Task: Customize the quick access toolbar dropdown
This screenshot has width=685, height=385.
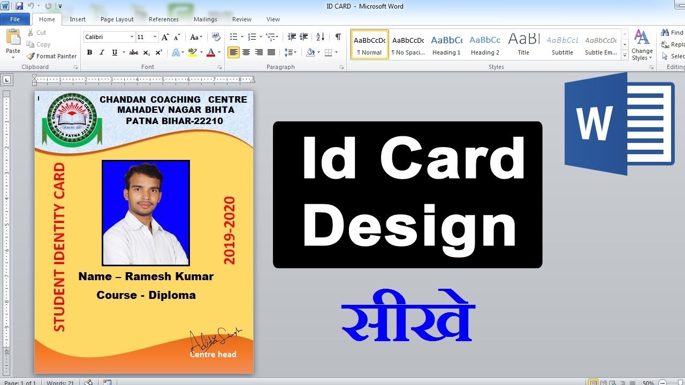Action: (59, 6)
